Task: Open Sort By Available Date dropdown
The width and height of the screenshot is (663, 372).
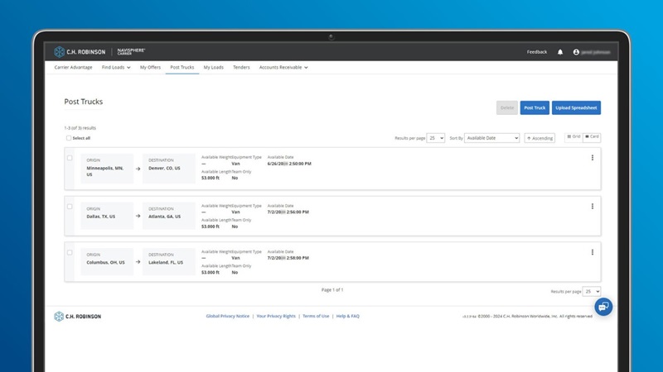Action: click(491, 138)
